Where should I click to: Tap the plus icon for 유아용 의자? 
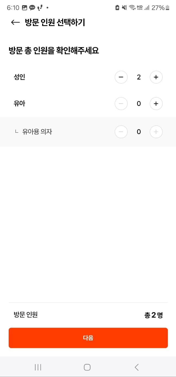(x=156, y=132)
